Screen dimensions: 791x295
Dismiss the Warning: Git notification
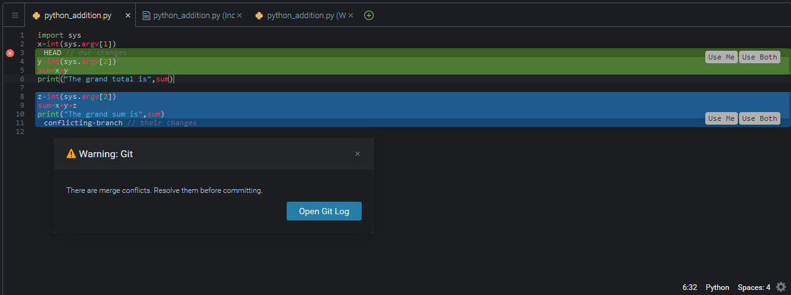click(x=357, y=154)
